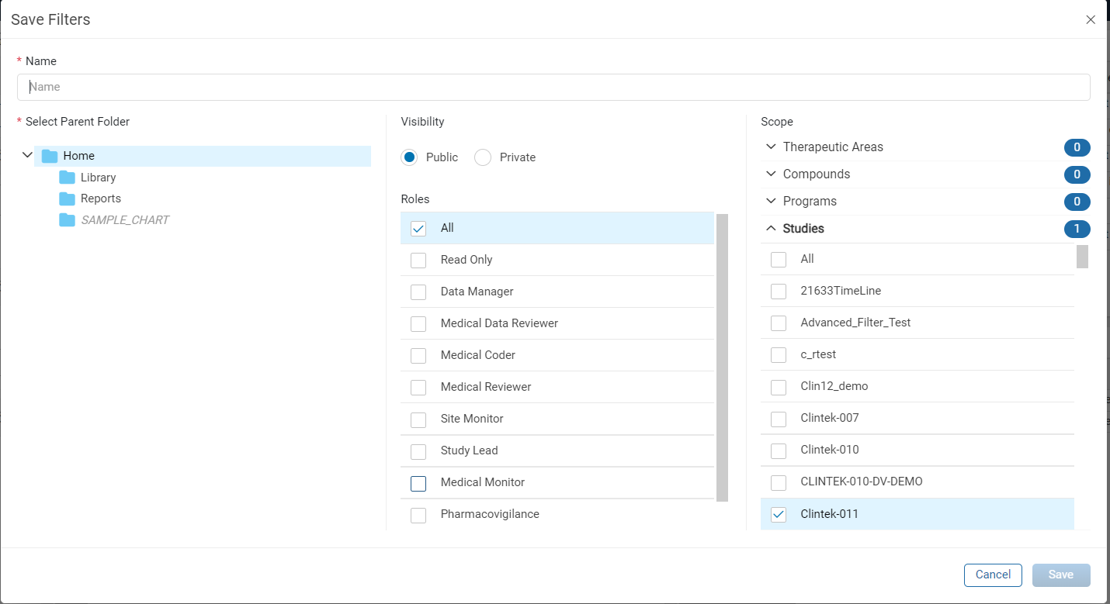1110x604 pixels.
Task: Check the Medical Coder role checkbox
Action: [418, 355]
